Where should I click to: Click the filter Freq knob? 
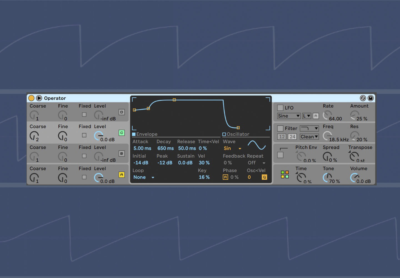[327, 136]
